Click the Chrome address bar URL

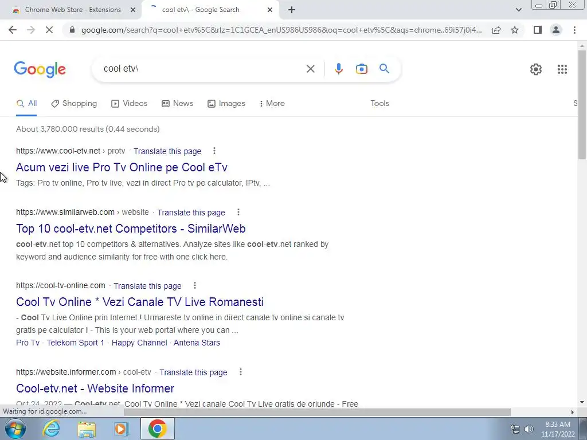[281, 30]
